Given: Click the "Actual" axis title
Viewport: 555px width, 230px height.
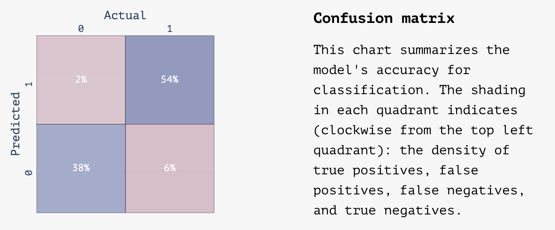Looking at the screenshot, I should tap(125, 16).
